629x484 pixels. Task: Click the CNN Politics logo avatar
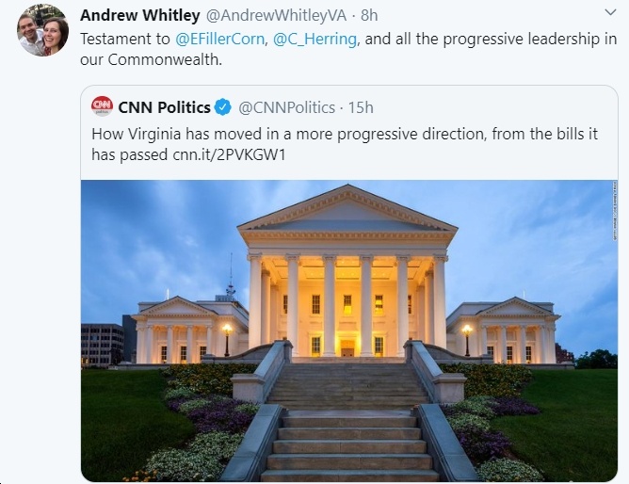[x=102, y=106]
